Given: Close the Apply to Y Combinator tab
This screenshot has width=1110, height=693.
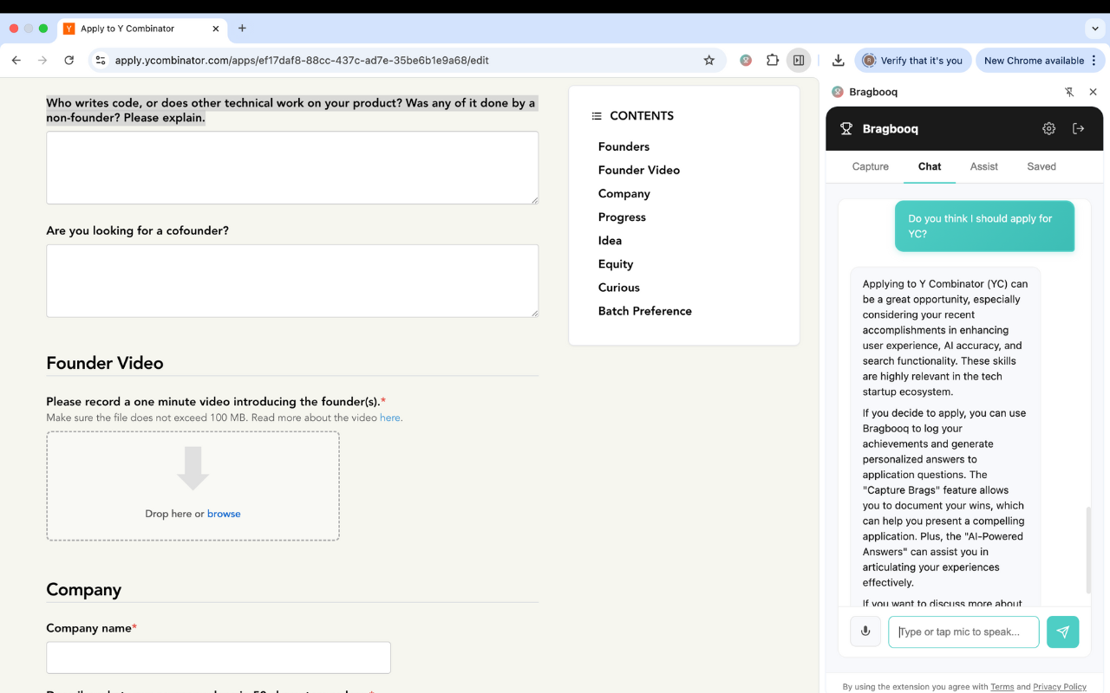Looking at the screenshot, I should [216, 29].
